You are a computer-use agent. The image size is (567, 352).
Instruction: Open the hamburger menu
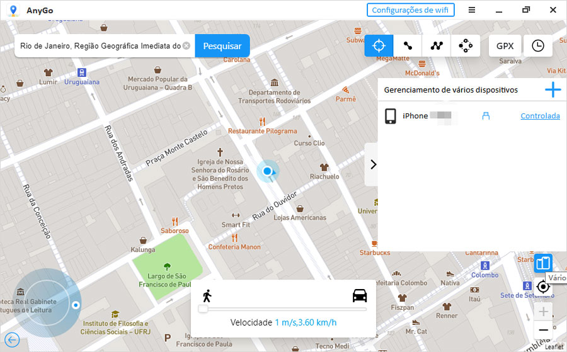(x=471, y=10)
